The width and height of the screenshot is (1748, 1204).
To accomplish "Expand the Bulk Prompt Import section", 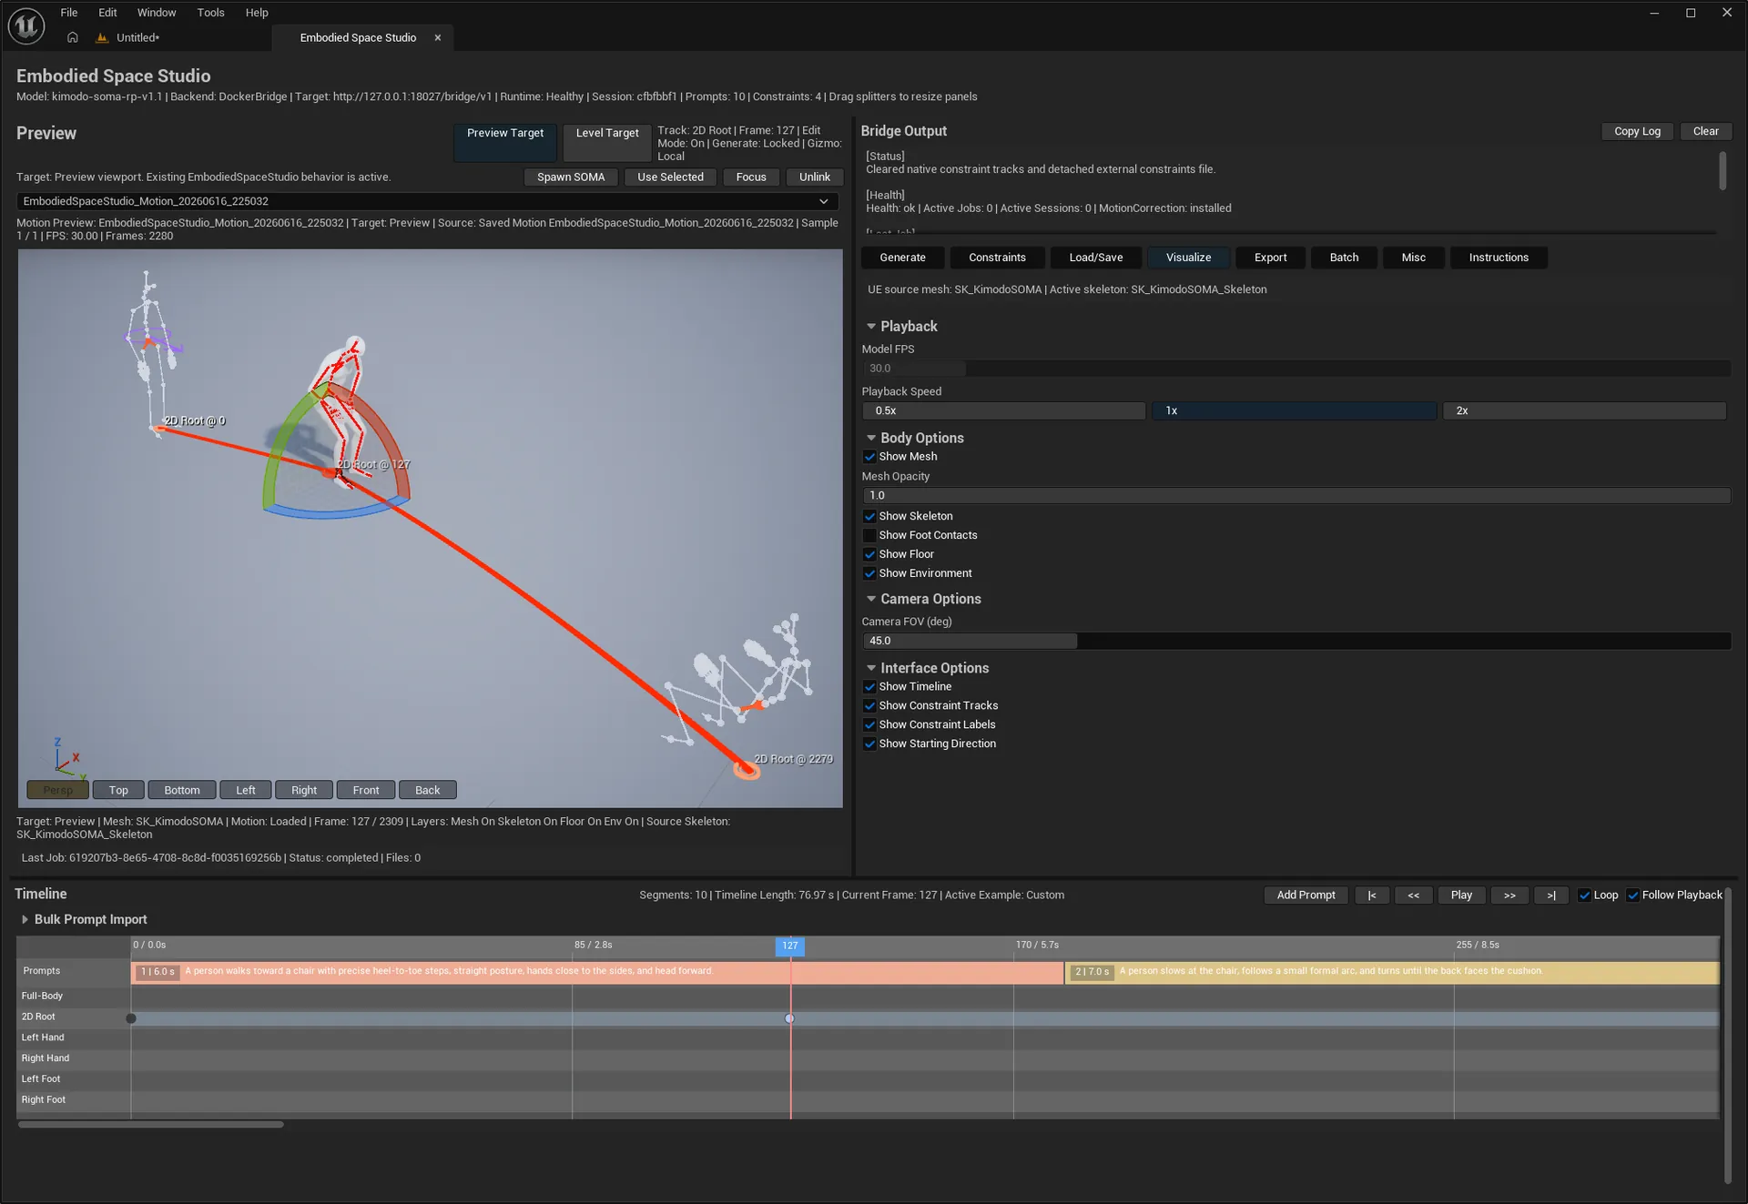I will (x=25, y=919).
